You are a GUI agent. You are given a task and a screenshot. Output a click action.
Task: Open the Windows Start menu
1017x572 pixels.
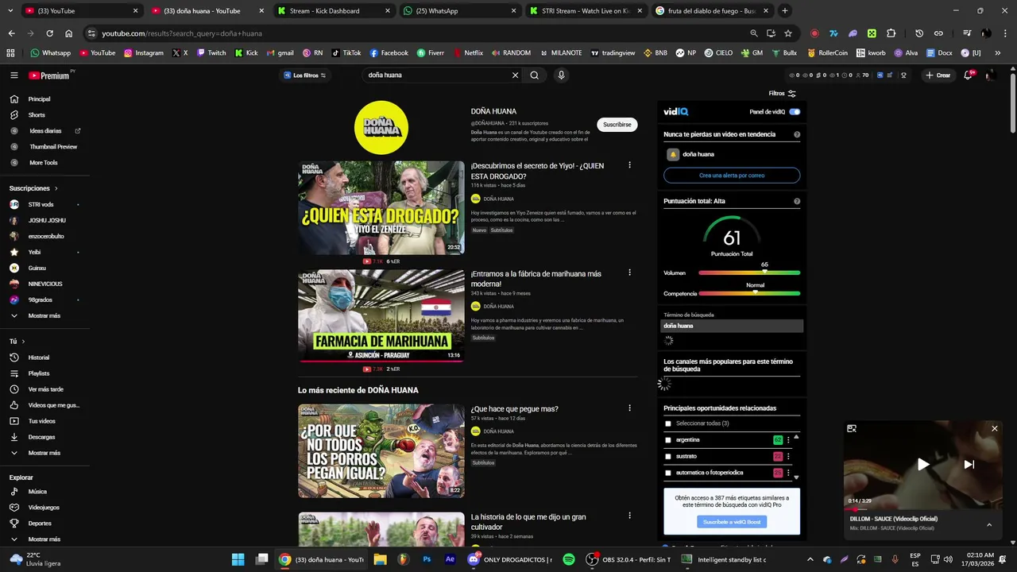(238, 559)
